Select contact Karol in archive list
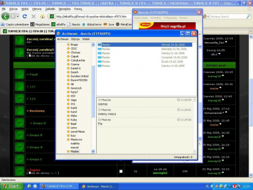The height and width of the screenshot is (190, 253). coord(74,112)
